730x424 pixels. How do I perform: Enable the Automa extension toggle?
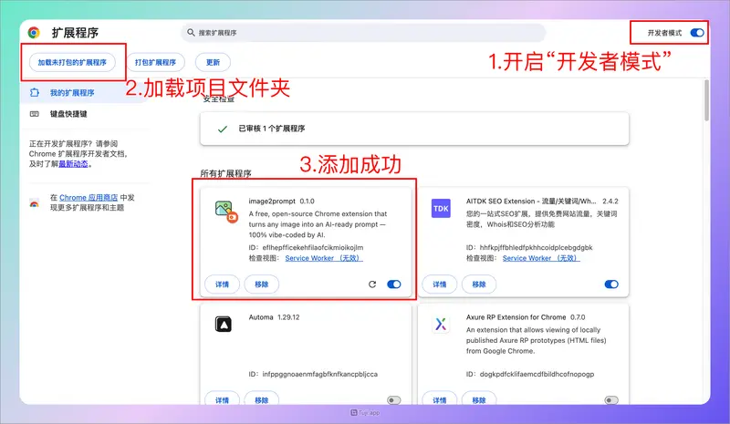point(394,399)
